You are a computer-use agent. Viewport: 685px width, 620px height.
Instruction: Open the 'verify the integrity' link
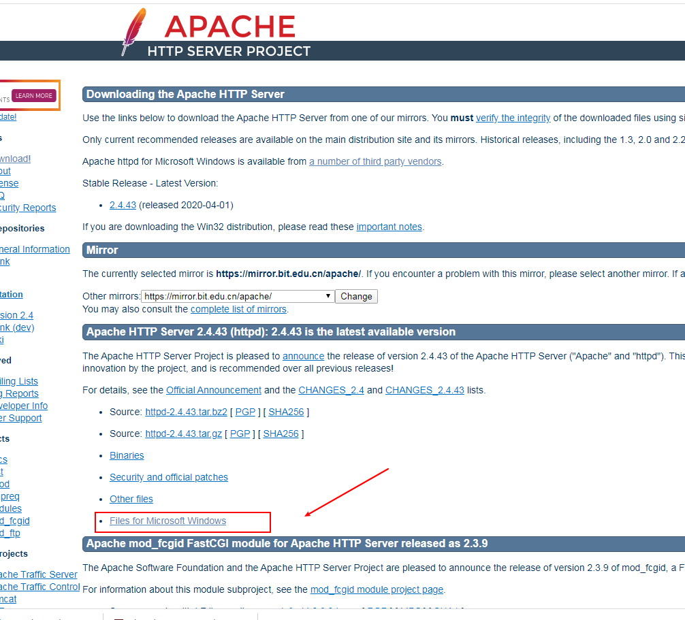[x=513, y=118]
